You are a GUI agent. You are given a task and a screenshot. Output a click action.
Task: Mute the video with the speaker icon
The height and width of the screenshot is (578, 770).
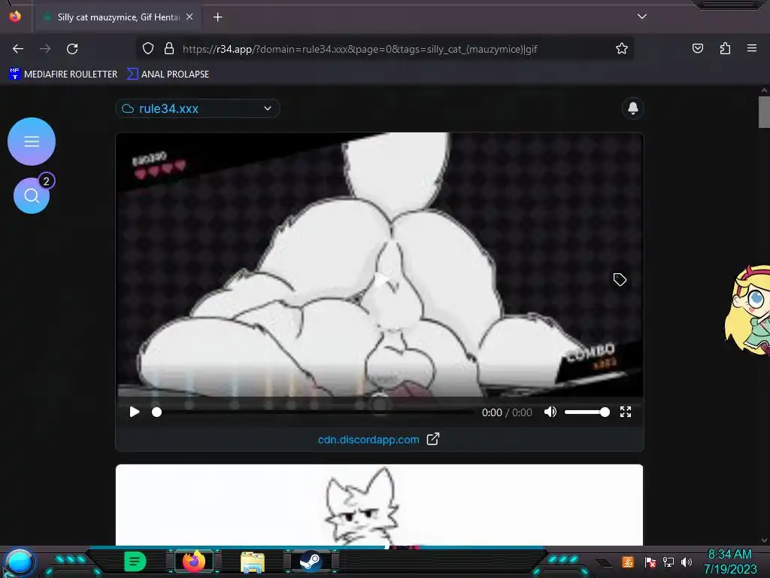pos(550,412)
